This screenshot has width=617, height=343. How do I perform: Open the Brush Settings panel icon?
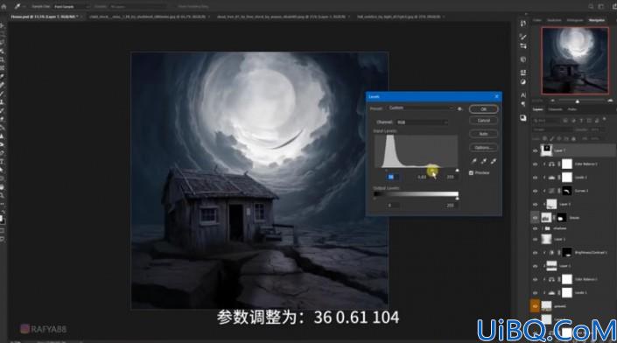[x=523, y=37]
